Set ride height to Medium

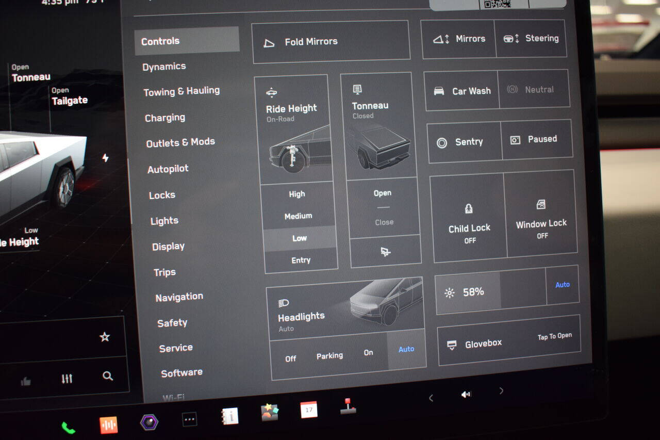point(298,216)
